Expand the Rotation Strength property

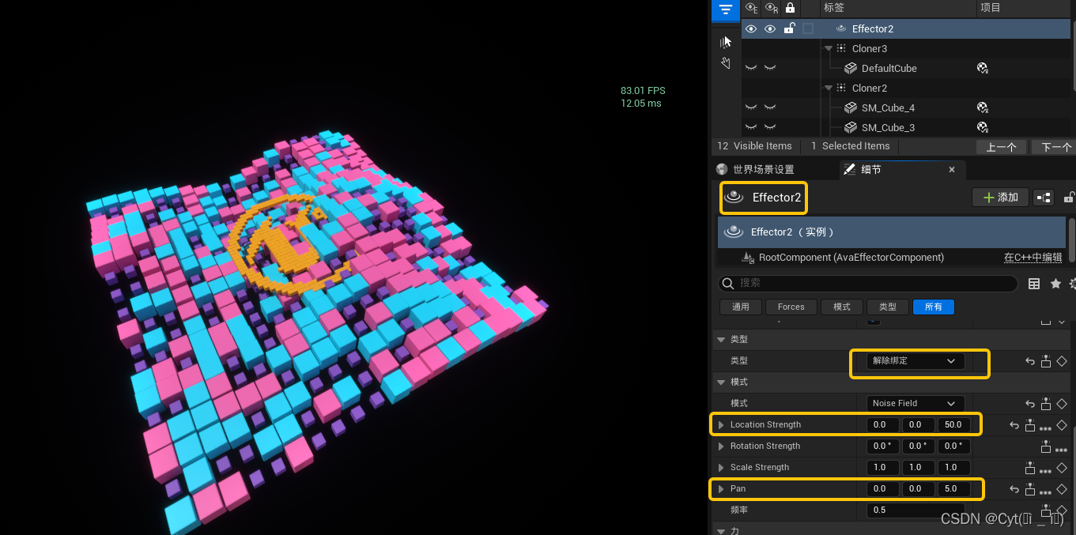(720, 446)
